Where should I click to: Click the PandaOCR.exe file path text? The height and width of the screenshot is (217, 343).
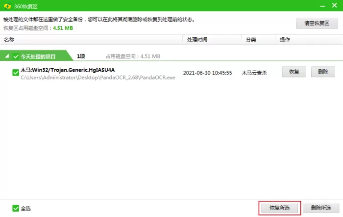click(98, 78)
